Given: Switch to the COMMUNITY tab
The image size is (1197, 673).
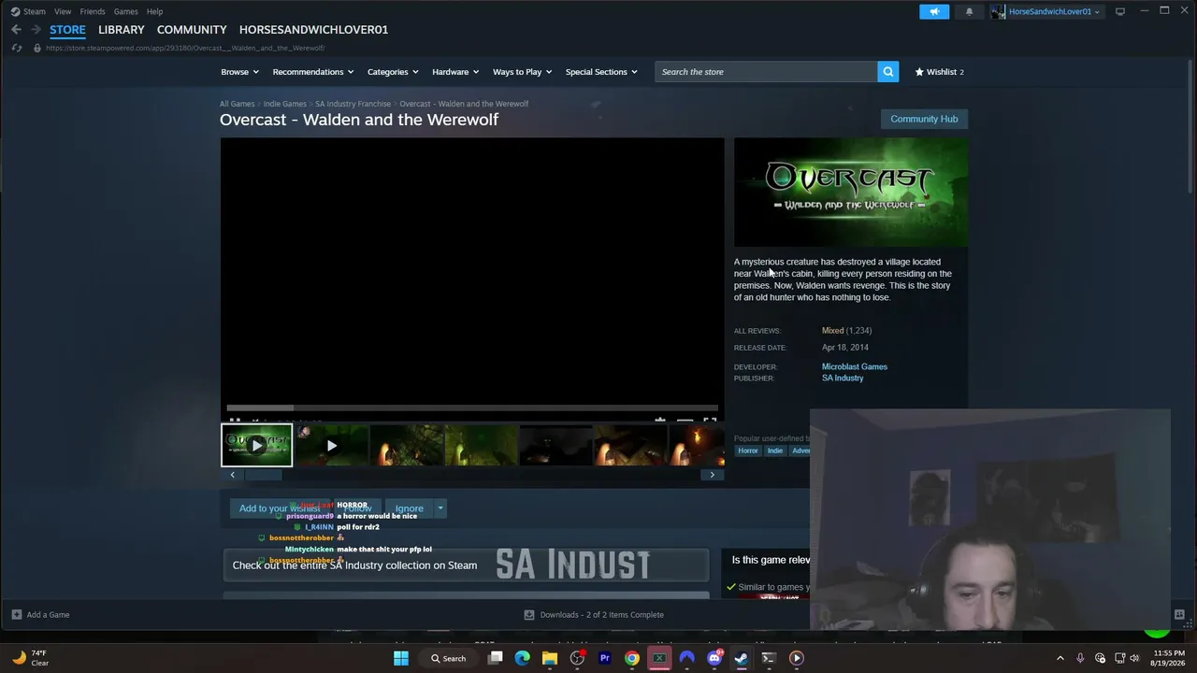Looking at the screenshot, I should [192, 30].
